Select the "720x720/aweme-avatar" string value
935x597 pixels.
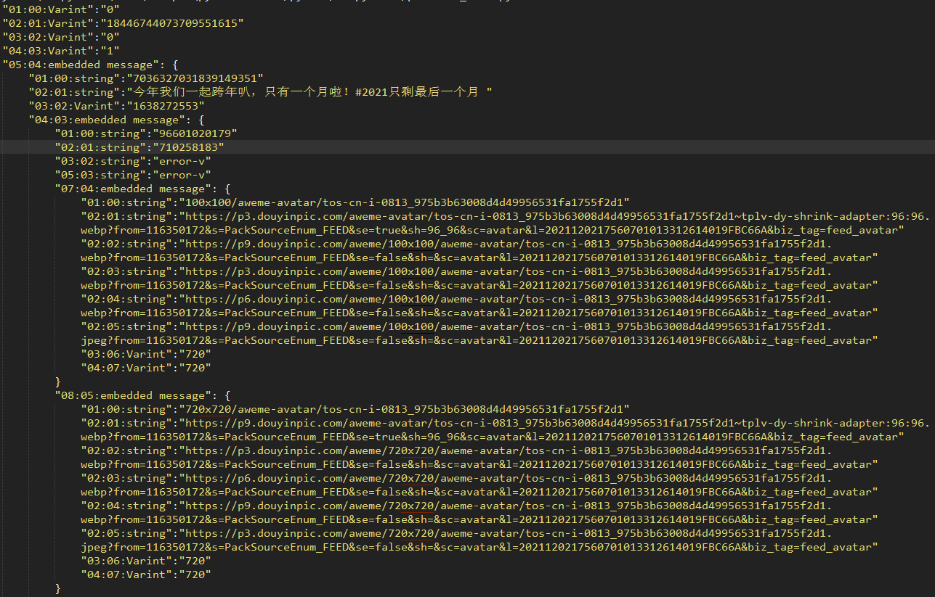tap(404, 409)
